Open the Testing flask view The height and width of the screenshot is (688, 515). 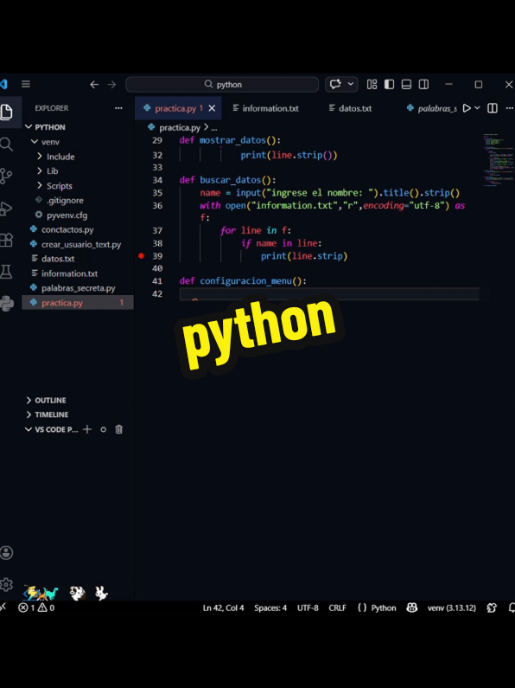[x=6, y=272]
